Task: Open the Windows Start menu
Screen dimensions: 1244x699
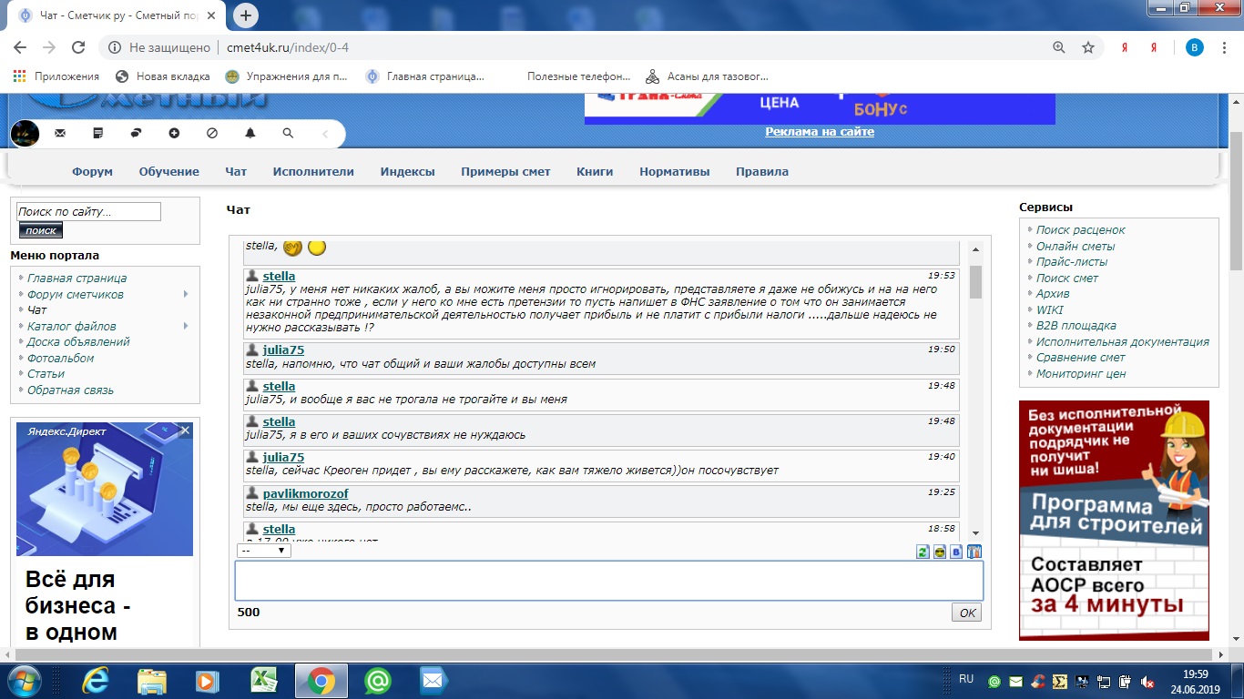Action: tap(24, 680)
